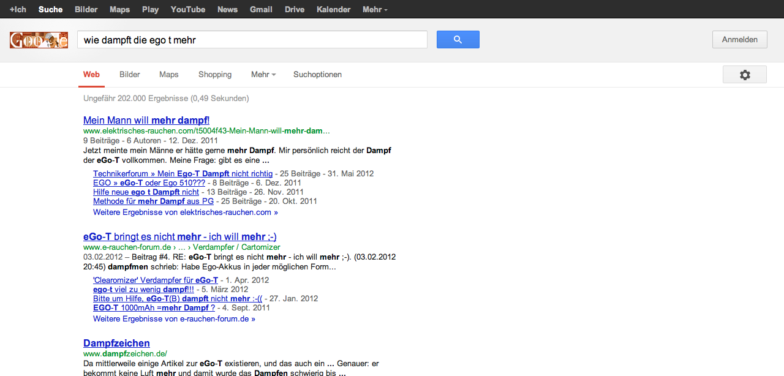Open the Dampfzeichen result link
The image size is (784, 376).
click(116, 343)
